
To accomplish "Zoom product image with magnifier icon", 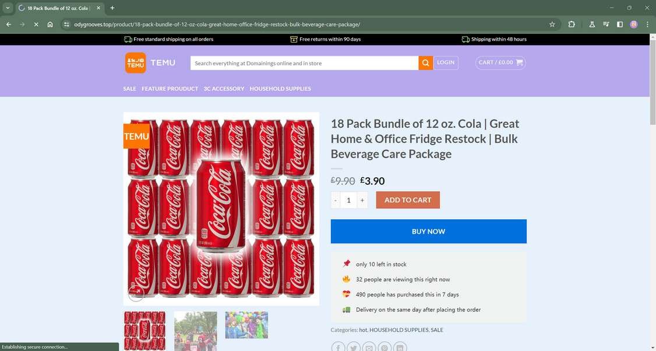I will 136,293.
